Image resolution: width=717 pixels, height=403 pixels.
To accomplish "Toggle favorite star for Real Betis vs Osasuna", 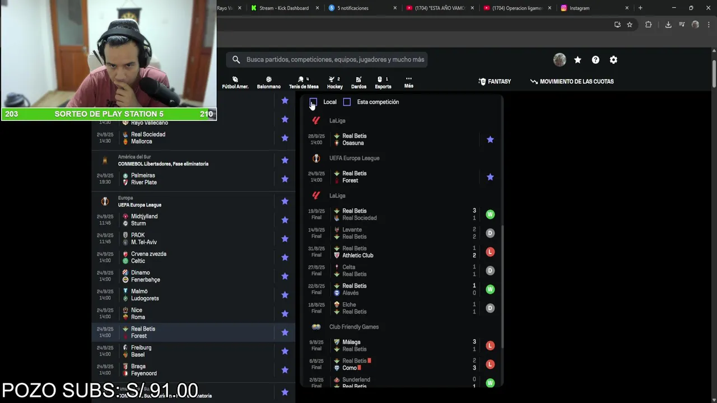I will point(490,139).
